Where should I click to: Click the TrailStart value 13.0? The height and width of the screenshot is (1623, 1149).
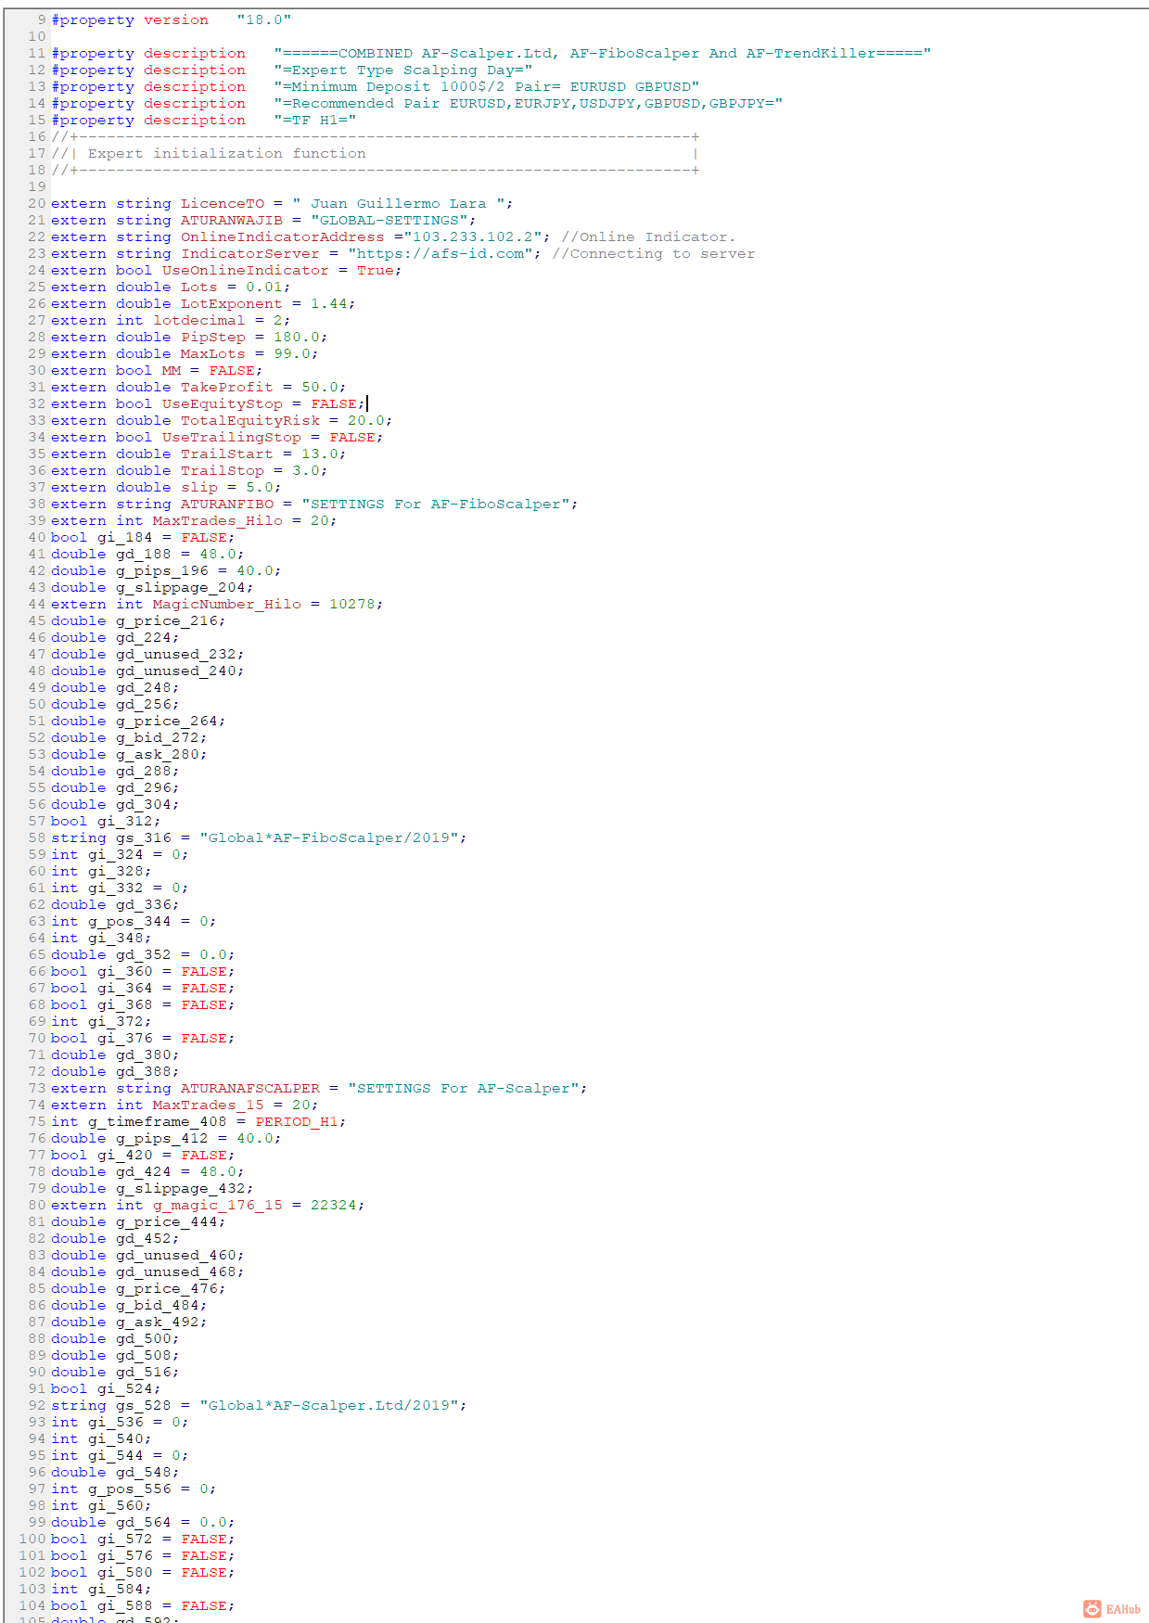click(x=319, y=454)
